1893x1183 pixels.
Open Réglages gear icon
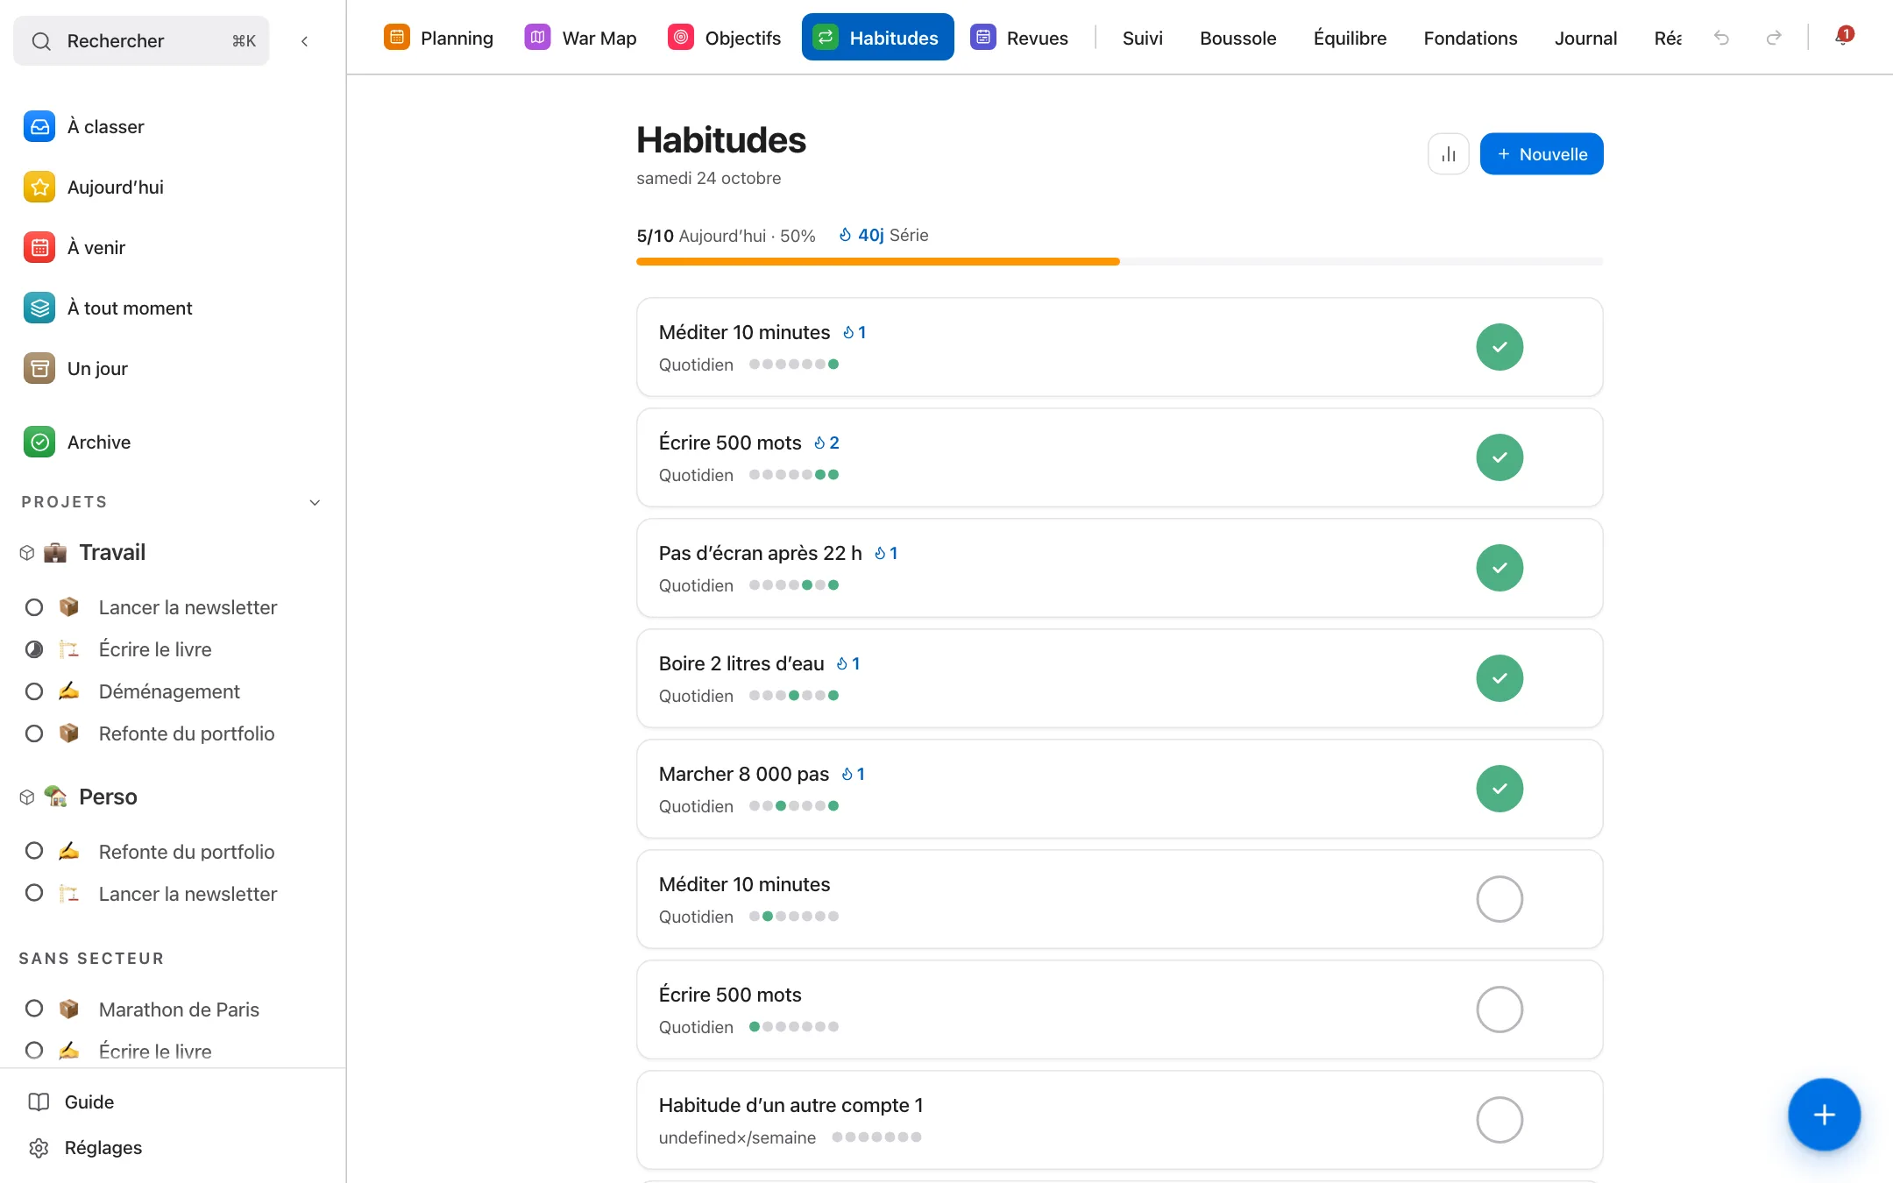pyautogui.click(x=39, y=1148)
